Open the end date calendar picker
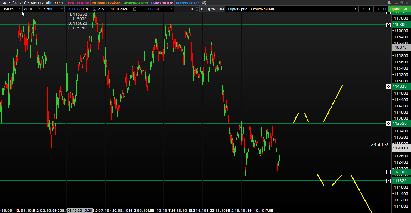 tap(134, 9)
